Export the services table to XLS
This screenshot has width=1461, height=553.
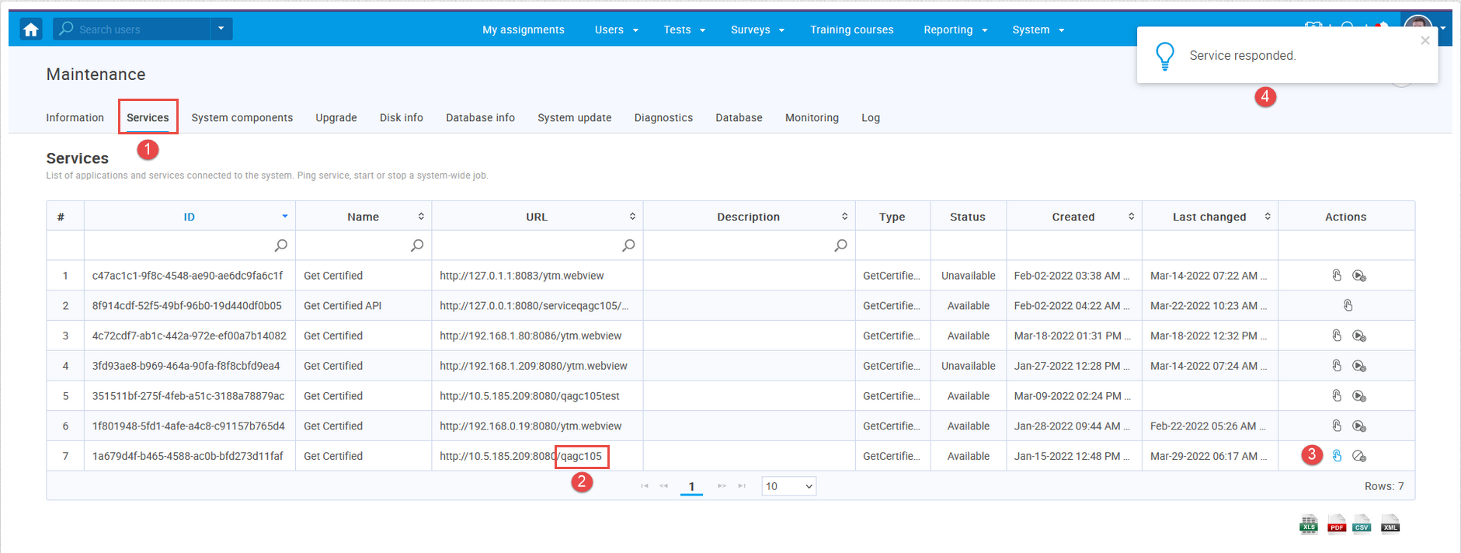tap(1309, 525)
